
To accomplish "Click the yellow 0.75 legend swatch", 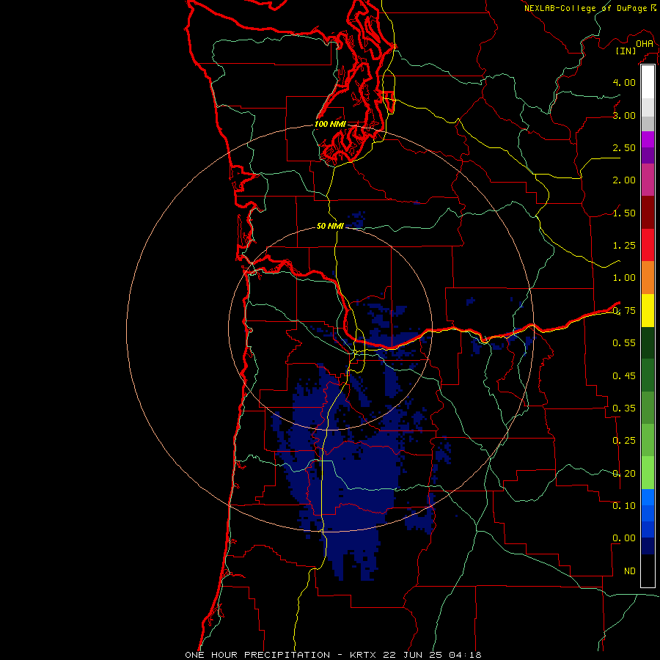I will tap(648, 310).
